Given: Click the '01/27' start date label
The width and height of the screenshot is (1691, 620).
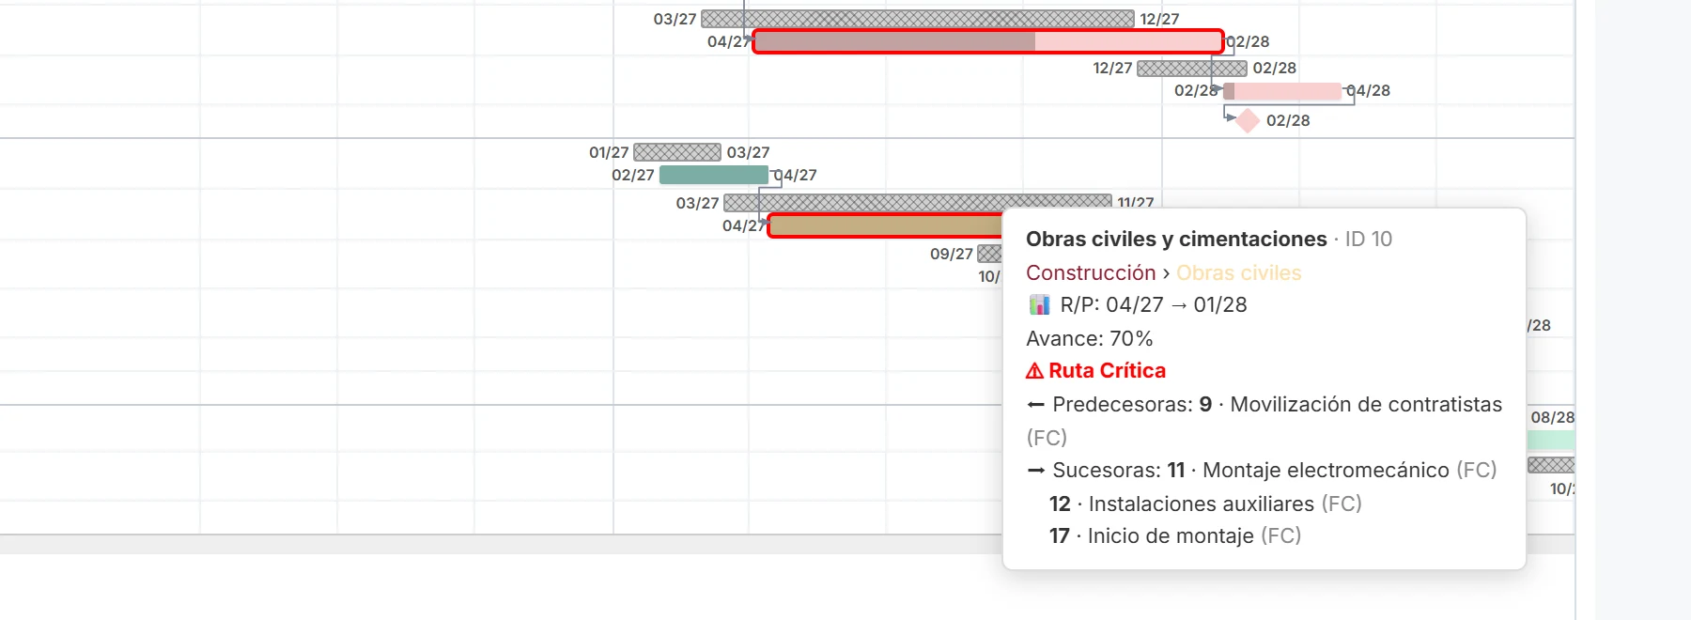Looking at the screenshot, I should coord(609,152).
